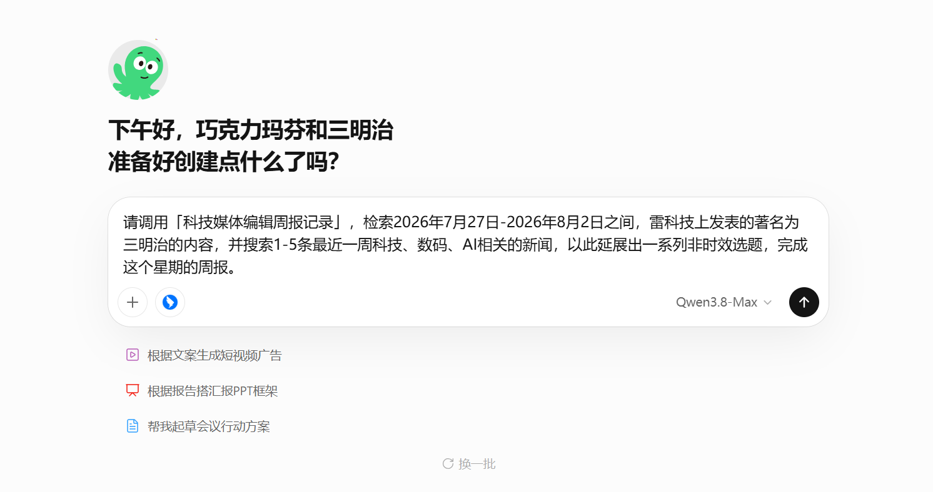This screenshot has width=933, height=492.
Task: Click the refresh icon next to 换一批
Action: click(x=448, y=463)
